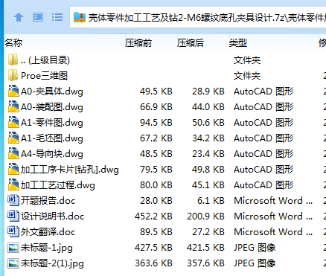Switch to icon view mode button
This screenshot has width=326, height=276.
(x=38, y=17)
